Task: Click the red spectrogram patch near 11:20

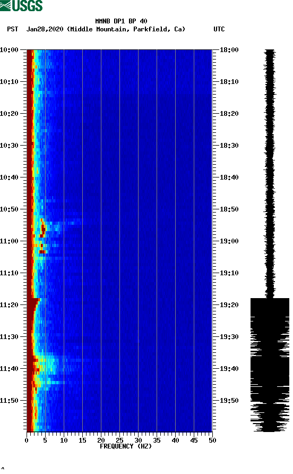Action: [32, 307]
